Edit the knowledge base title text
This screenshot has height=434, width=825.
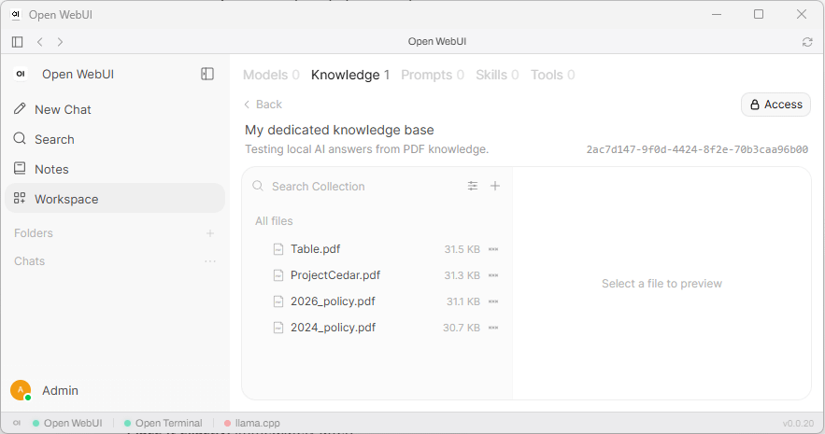click(x=339, y=130)
